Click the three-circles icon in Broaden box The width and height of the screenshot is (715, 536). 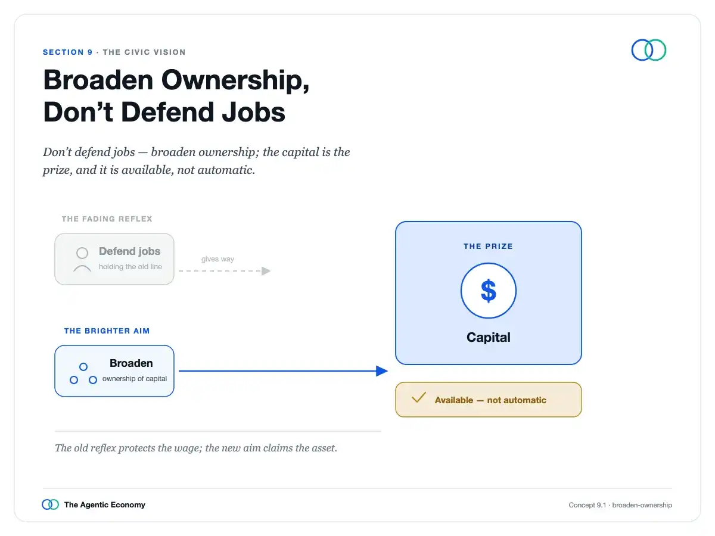pyautogui.click(x=83, y=373)
